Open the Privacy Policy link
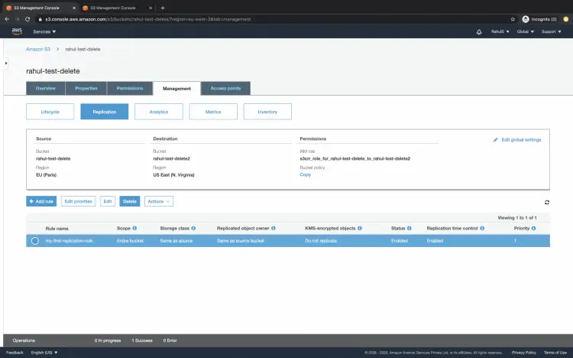This screenshot has width=573, height=358. pyautogui.click(x=523, y=353)
